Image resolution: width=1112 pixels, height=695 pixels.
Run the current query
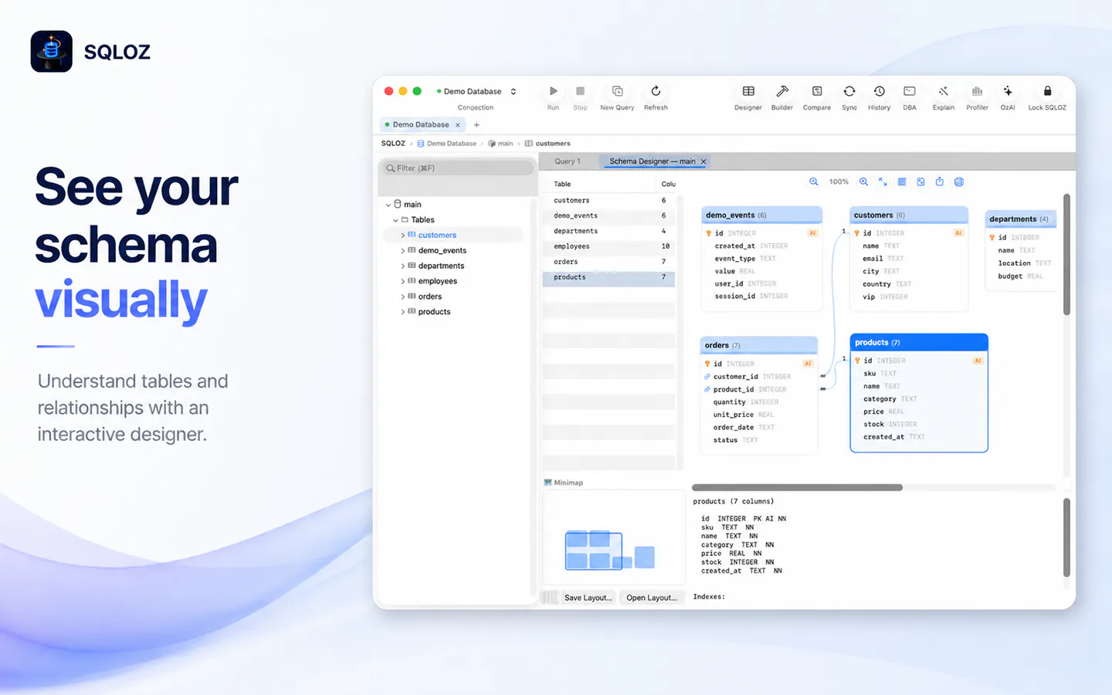(553, 91)
